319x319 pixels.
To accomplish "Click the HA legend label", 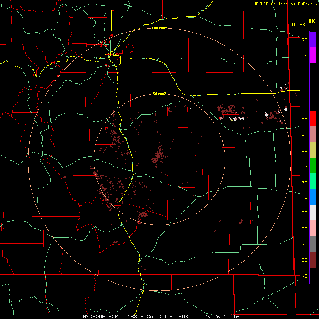I will 304,118.
